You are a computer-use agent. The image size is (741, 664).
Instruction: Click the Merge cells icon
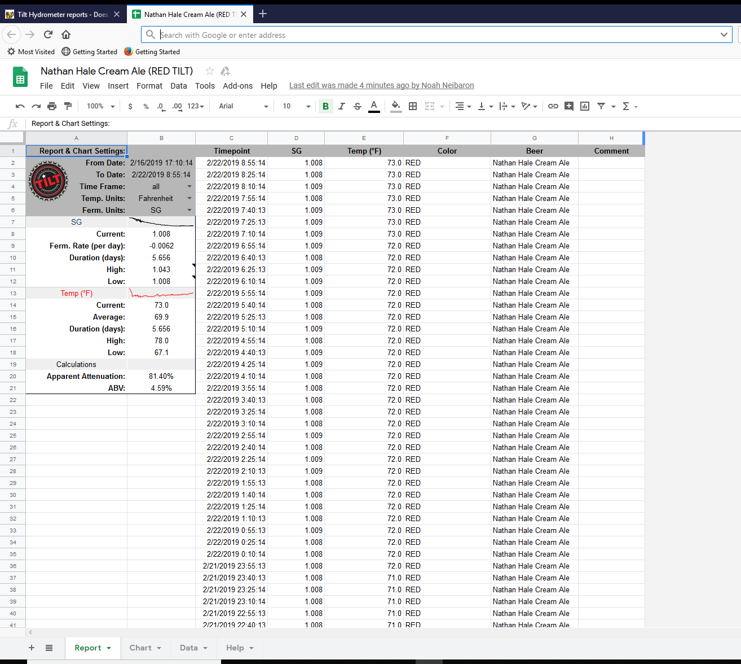[x=430, y=106]
